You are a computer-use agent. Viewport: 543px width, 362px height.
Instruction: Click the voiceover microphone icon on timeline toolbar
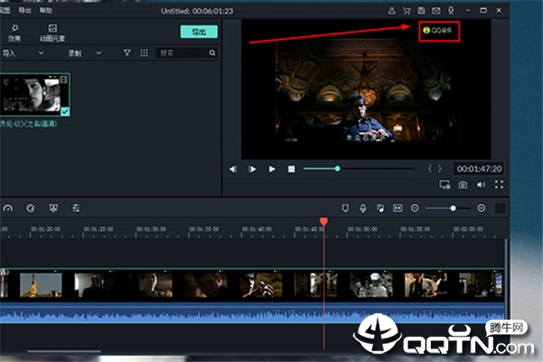(x=363, y=208)
